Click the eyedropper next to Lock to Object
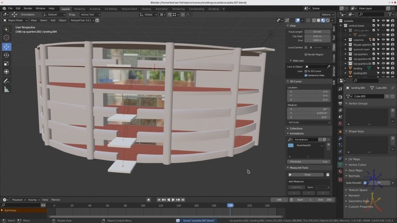Screen dimensions: 397x223 pyautogui.click(x=328, y=66)
